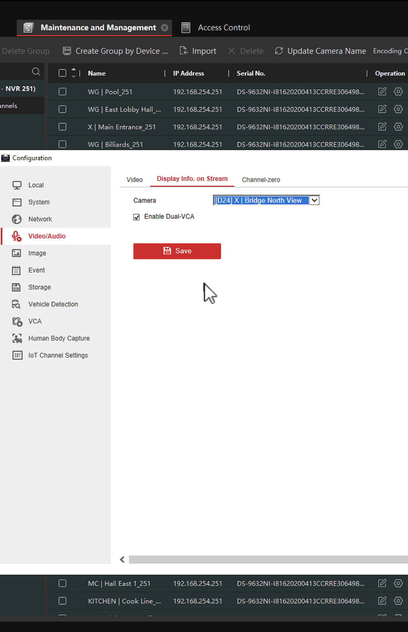This screenshot has height=632, width=408.
Task: Open the VCA settings section
Action: 35,321
